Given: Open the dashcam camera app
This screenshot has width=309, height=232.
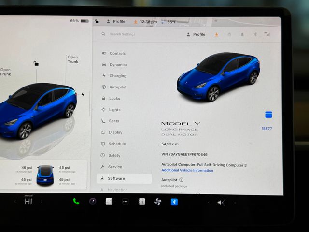Looking at the screenshot, I should click(x=93, y=202).
